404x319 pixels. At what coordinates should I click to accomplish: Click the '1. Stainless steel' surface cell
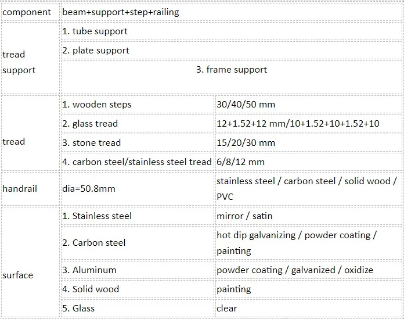97,216
